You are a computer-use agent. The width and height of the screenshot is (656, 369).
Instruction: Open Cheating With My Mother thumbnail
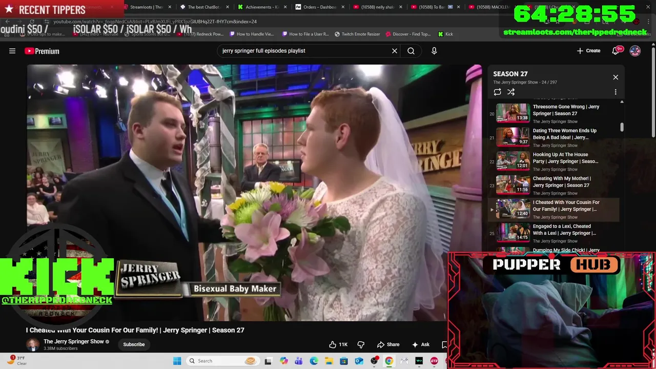point(513,185)
